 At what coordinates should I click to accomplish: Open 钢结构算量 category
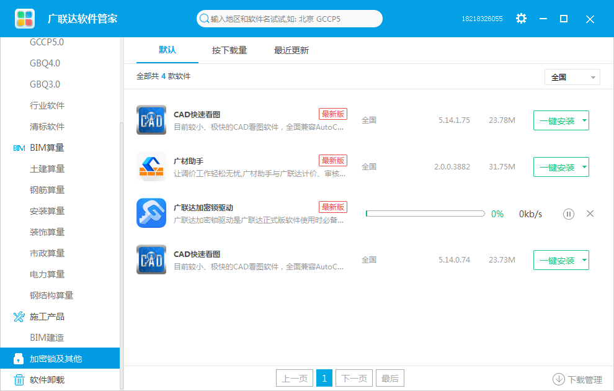[51, 295]
